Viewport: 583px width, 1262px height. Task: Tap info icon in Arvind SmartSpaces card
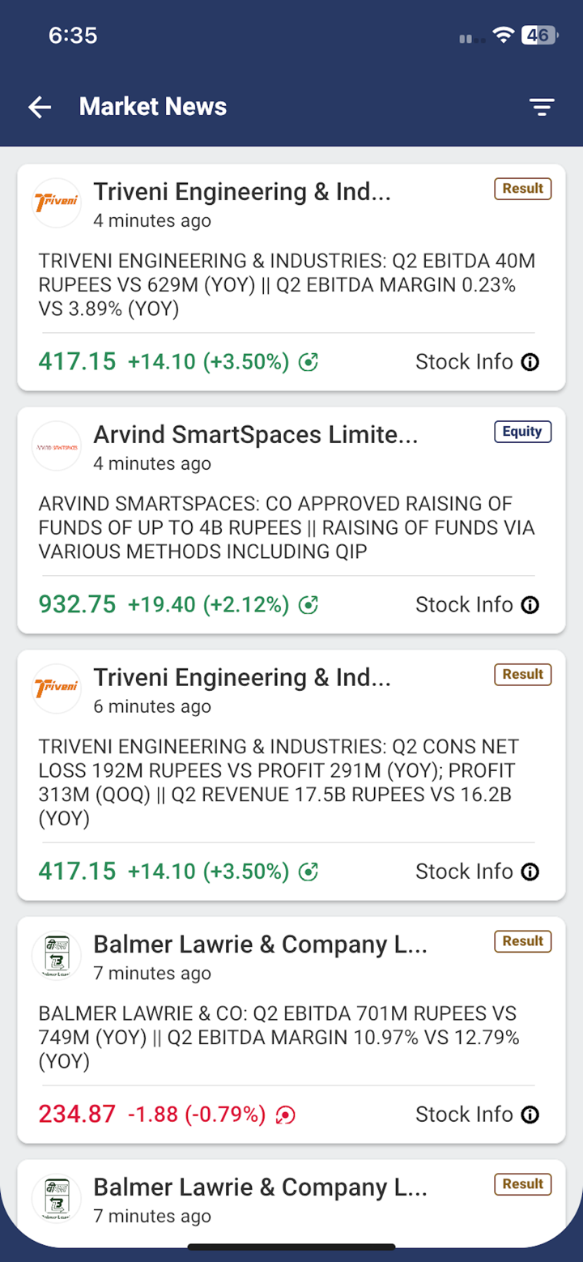(530, 605)
